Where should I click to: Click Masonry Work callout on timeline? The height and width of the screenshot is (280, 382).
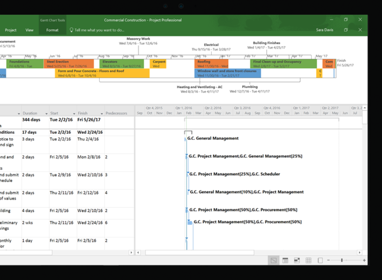pos(138,41)
